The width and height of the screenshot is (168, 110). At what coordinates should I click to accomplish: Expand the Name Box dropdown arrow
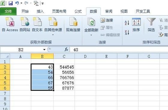click(44, 50)
